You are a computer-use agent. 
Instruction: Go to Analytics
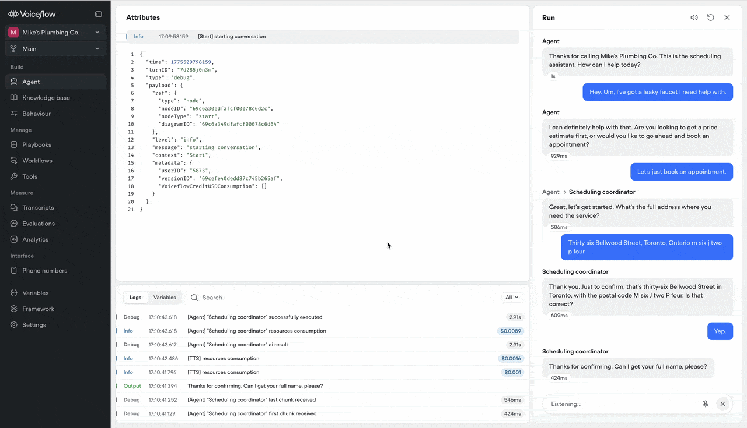[55, 239]
